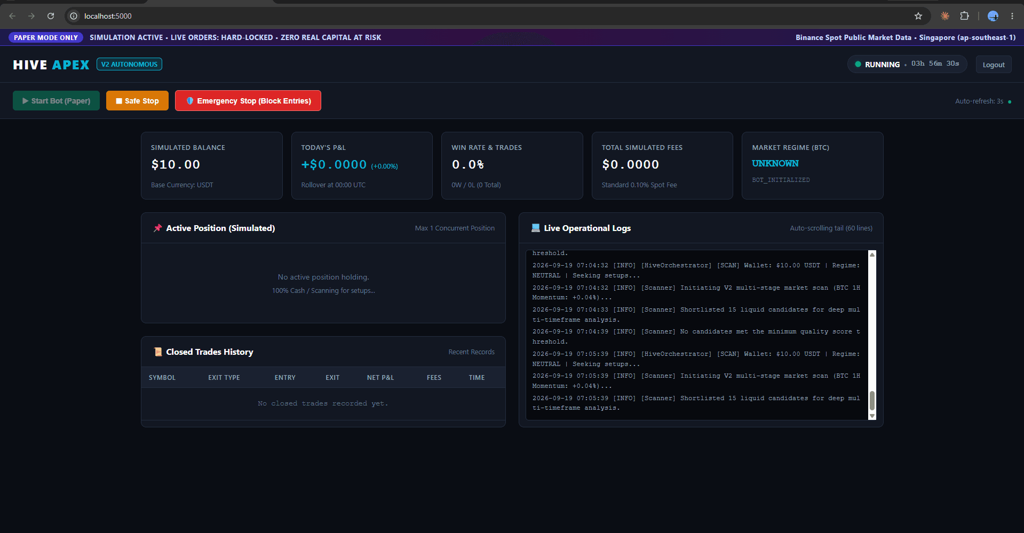The width and height of the screenshot is (1024, 533).
Task: Click the 'Max 1 Concurrent Position' label
Action: pos(455,228)
